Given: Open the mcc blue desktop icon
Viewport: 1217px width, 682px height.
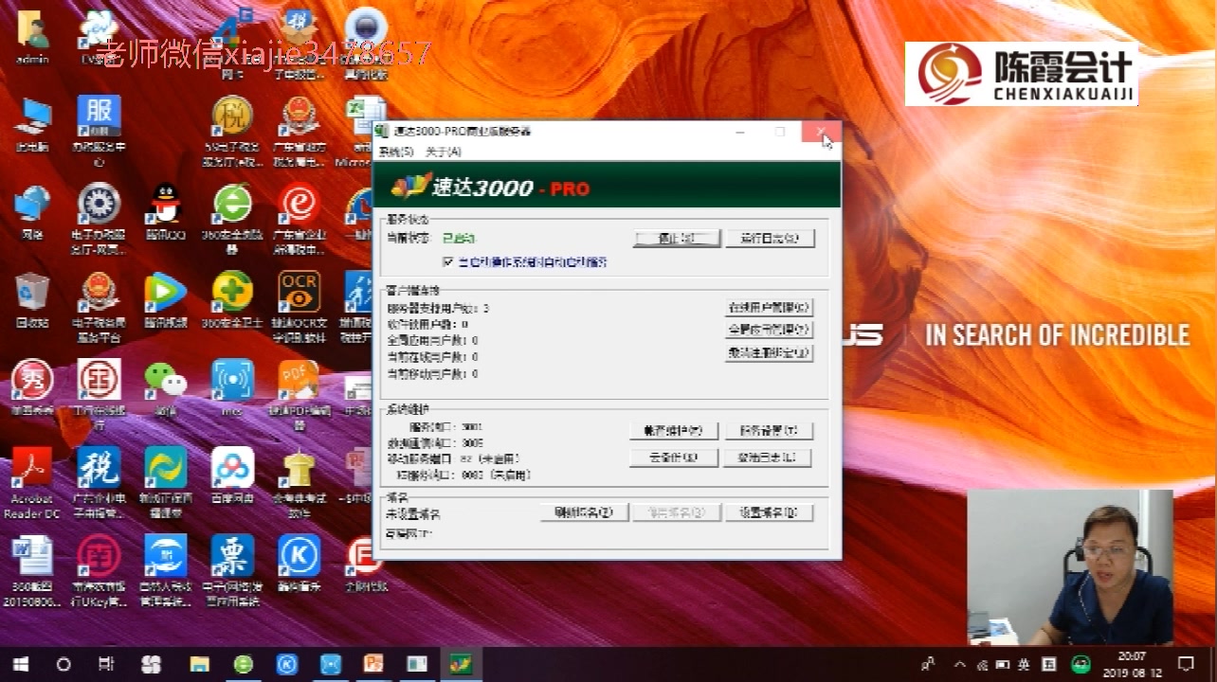Looking at the screenshot, I should click(x=232, y=386).
